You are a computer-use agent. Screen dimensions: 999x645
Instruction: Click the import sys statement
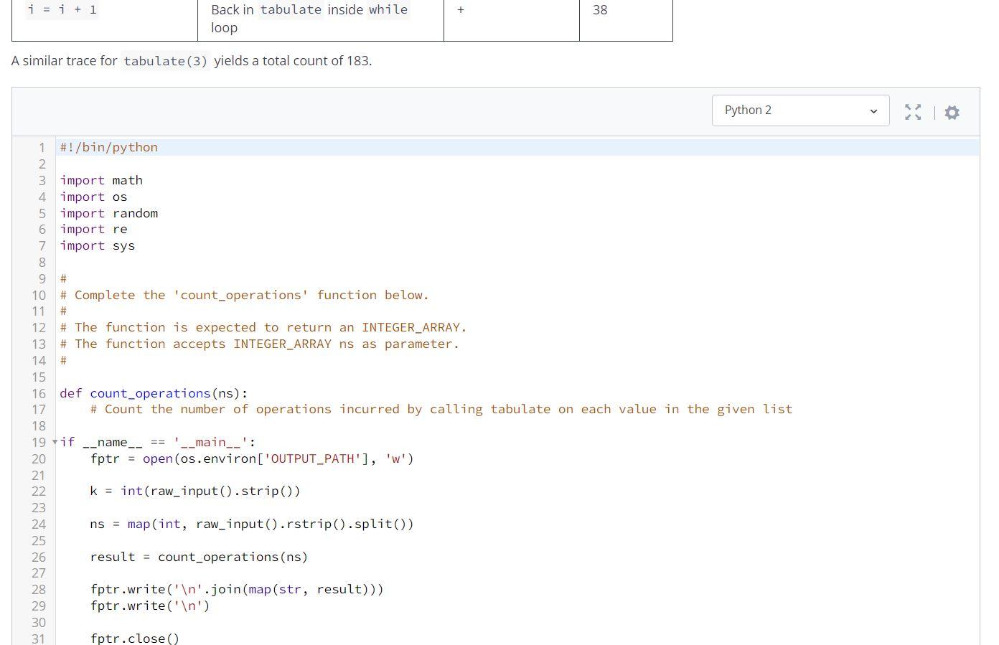[96, 245]
